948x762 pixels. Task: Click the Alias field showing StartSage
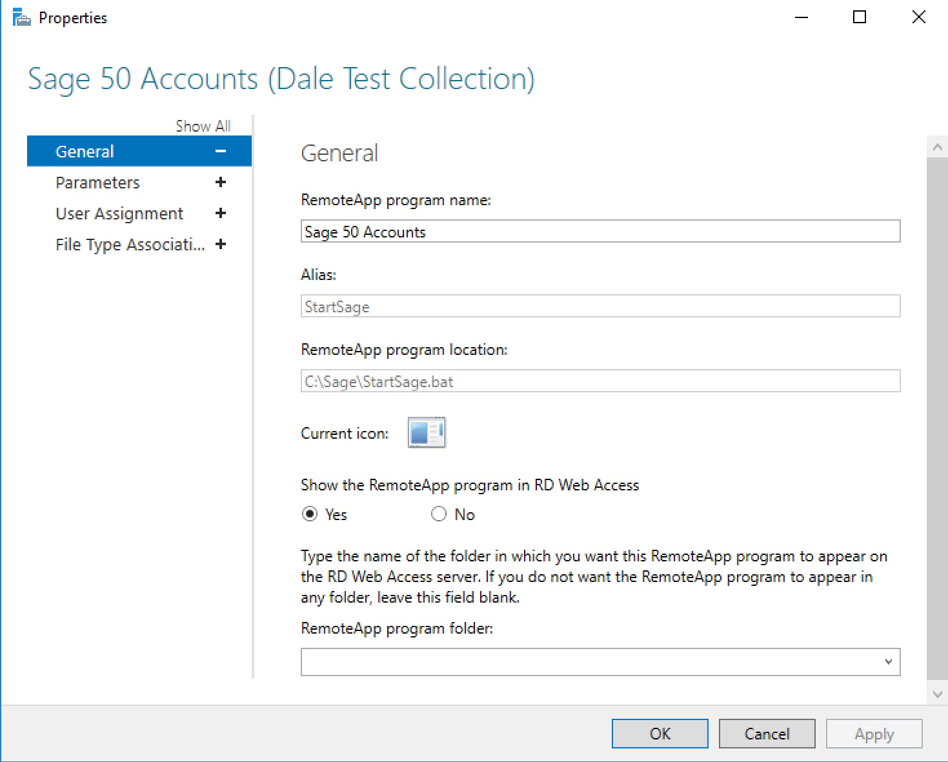601,306
